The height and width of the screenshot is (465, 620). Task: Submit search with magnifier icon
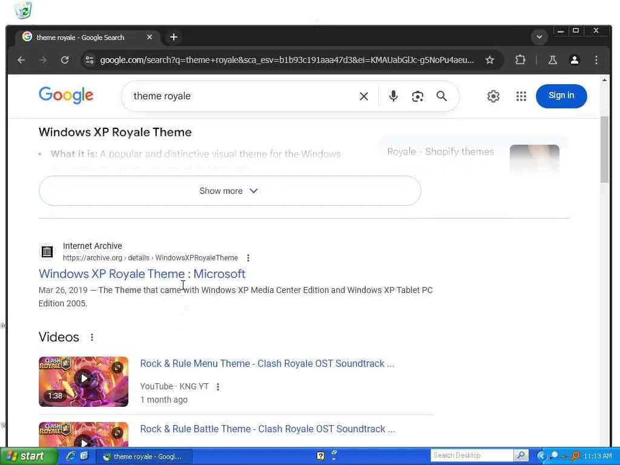(x=441, y=96)
